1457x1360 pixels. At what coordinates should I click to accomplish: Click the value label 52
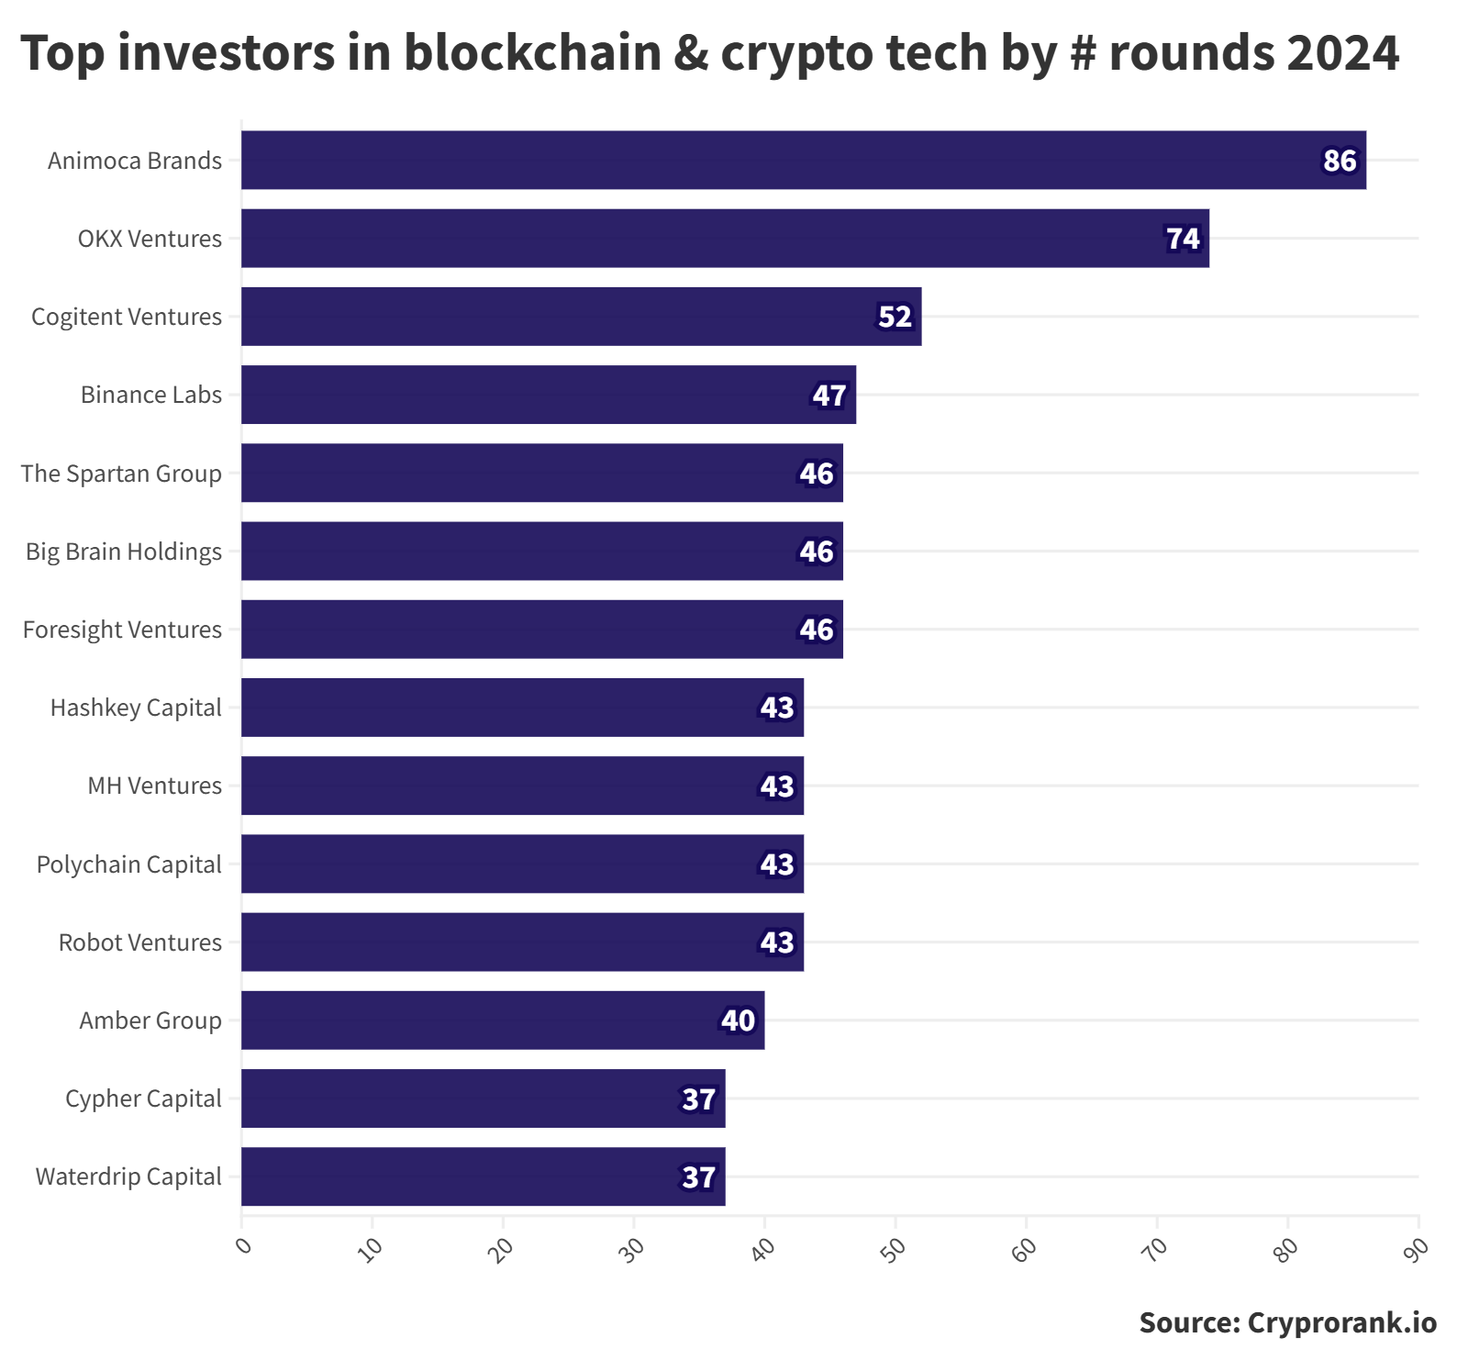[895, 317]
